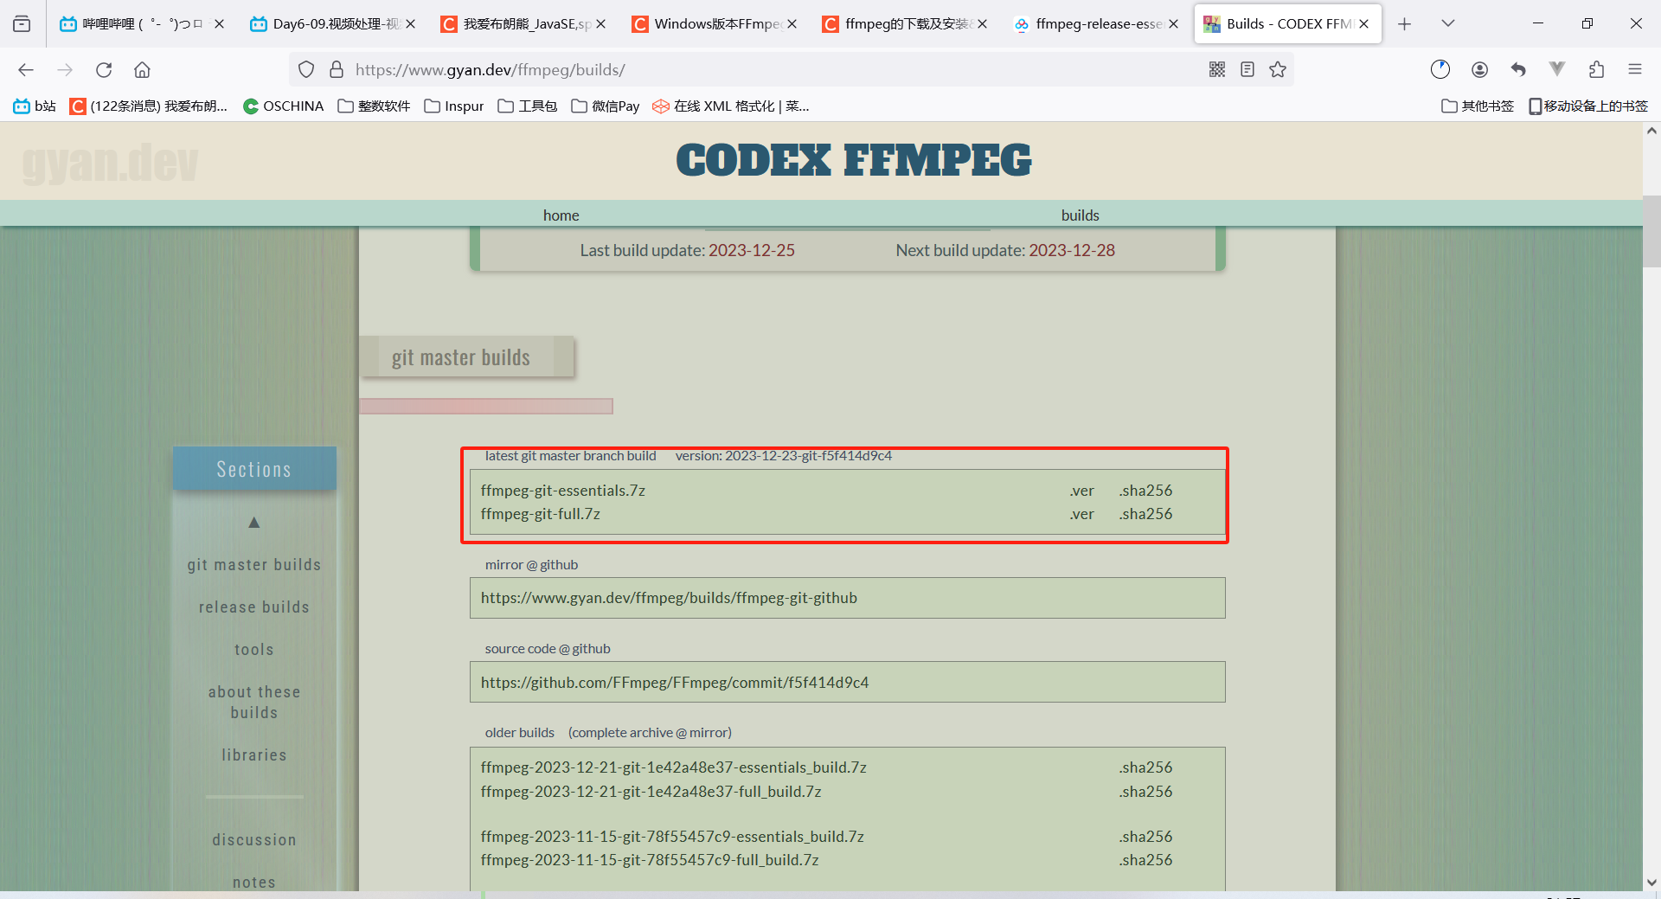This screenshot has height=899, width=1661.
Task: Download 2023-12-21 essentials_build.7z
Action: 674,767
